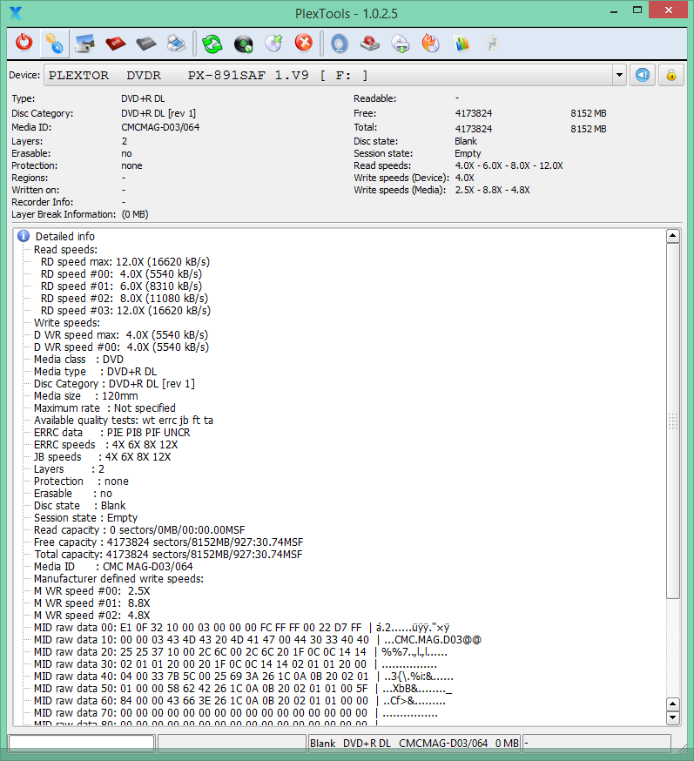Image resolution: width=694 pixels, height=761 pixels.
Task: Open the colorful bar chart icon
Action: pyautogui.click(x=462, y=44)
